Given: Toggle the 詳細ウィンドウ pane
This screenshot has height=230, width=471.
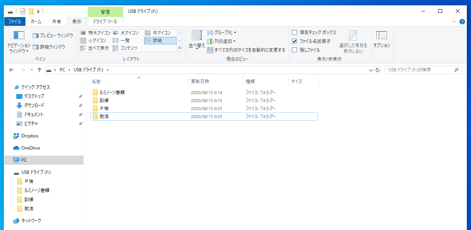Looking at the screenshot, I should (x=49, y=47).
